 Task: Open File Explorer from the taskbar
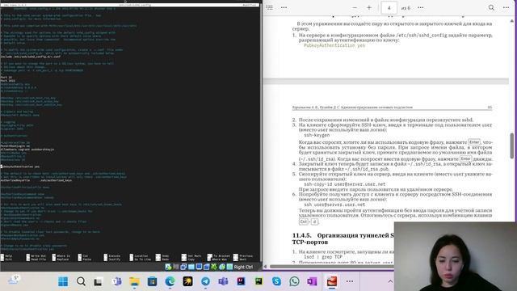(134, 281)
